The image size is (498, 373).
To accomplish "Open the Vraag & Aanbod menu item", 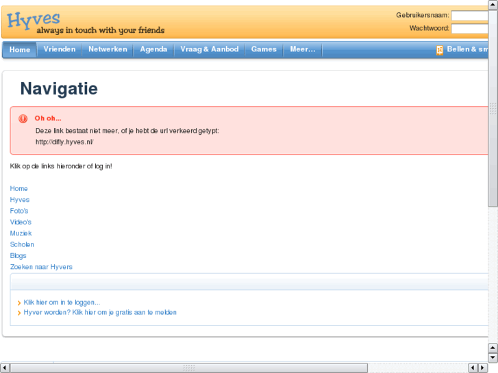I will 210,49.
